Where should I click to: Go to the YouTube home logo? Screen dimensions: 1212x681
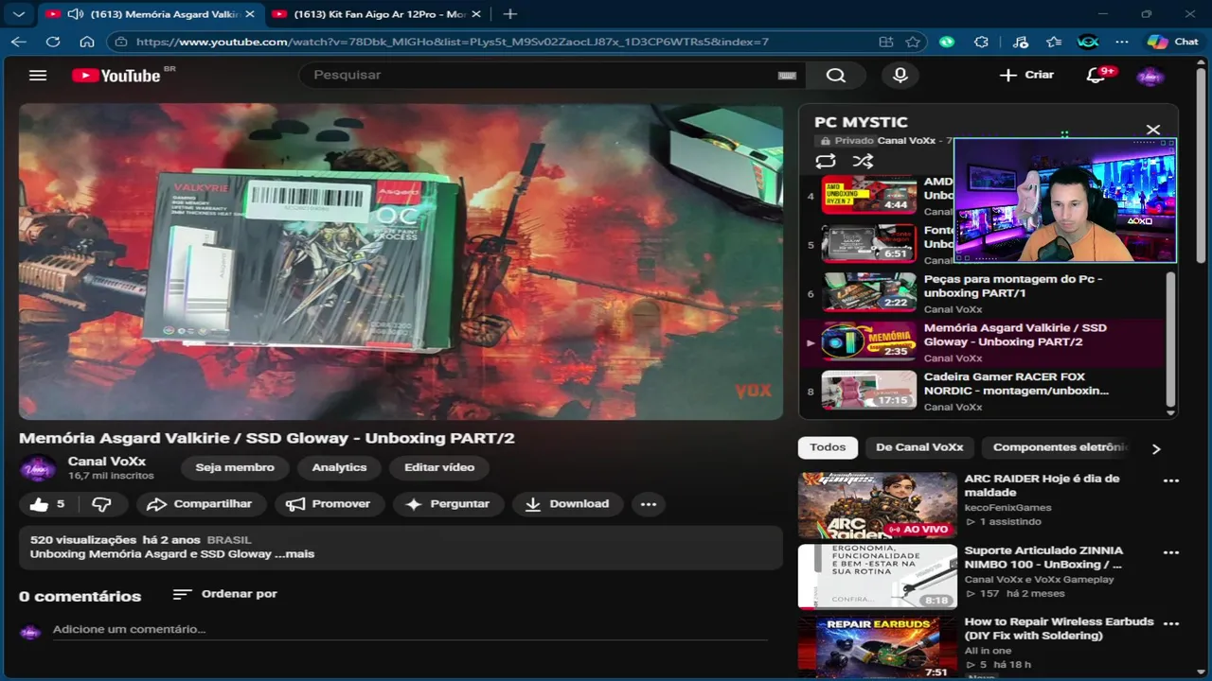tap(116, 76)
